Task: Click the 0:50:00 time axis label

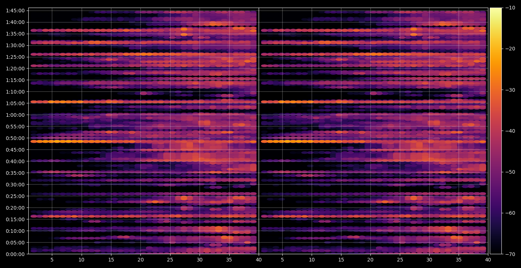Action: point(15,138)
